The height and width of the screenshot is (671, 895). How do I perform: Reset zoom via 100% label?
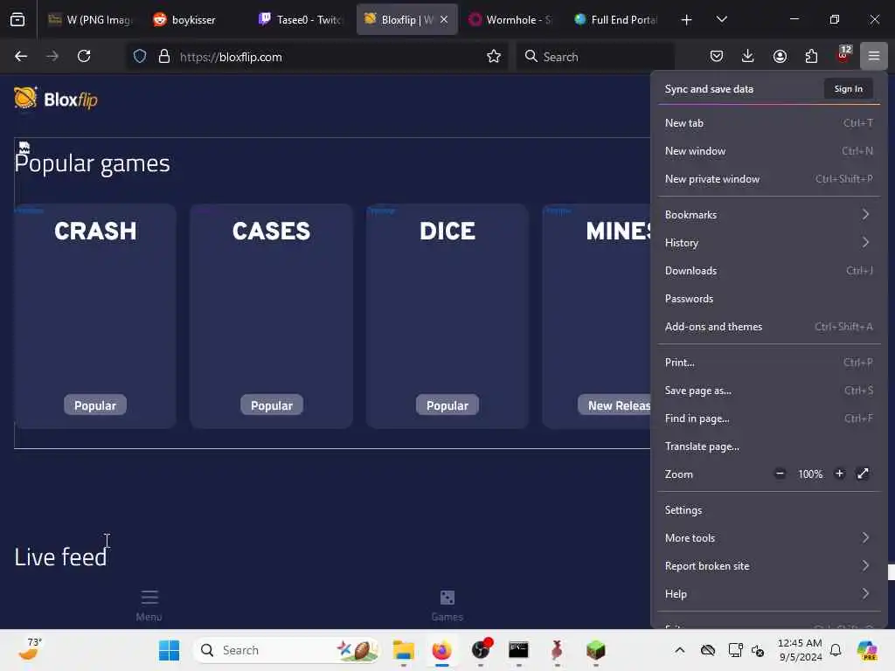coord(810,474)
